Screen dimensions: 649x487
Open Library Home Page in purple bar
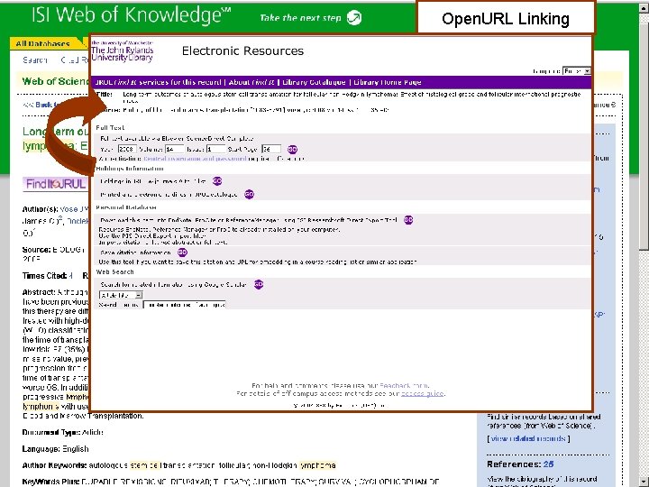pos(387,82)
